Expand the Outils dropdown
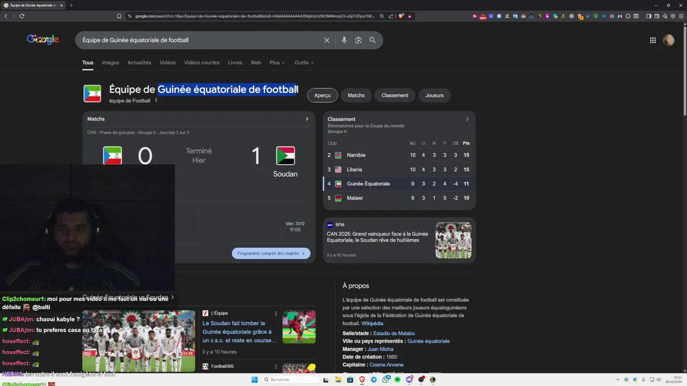The image size is (687, 386). pos(304,63)
